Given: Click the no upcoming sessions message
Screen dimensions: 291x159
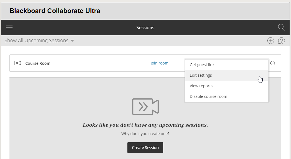Looking at the screenshot, I should [145, 125].
